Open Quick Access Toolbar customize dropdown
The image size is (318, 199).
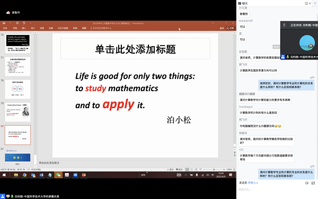click(30, 23)
